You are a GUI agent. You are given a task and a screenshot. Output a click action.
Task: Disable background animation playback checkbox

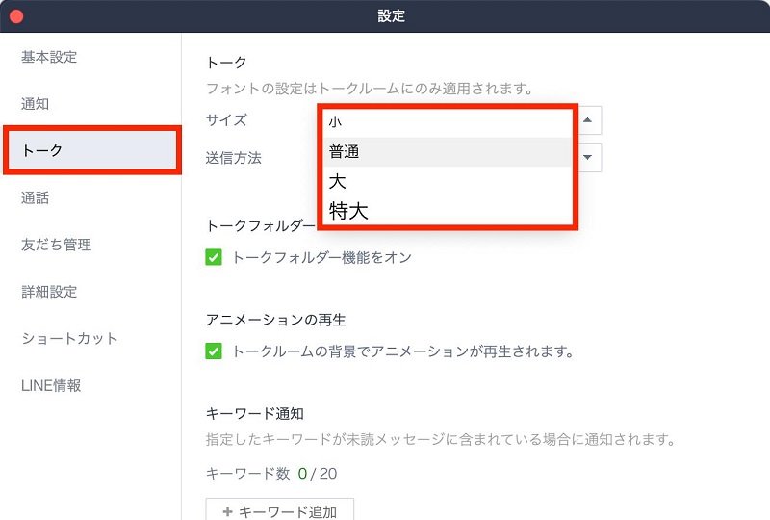tap(214, 351)
